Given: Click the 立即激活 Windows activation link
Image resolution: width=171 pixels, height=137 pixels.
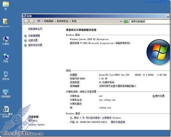Looking at the screenshot, I should click(x=111, y=118).
